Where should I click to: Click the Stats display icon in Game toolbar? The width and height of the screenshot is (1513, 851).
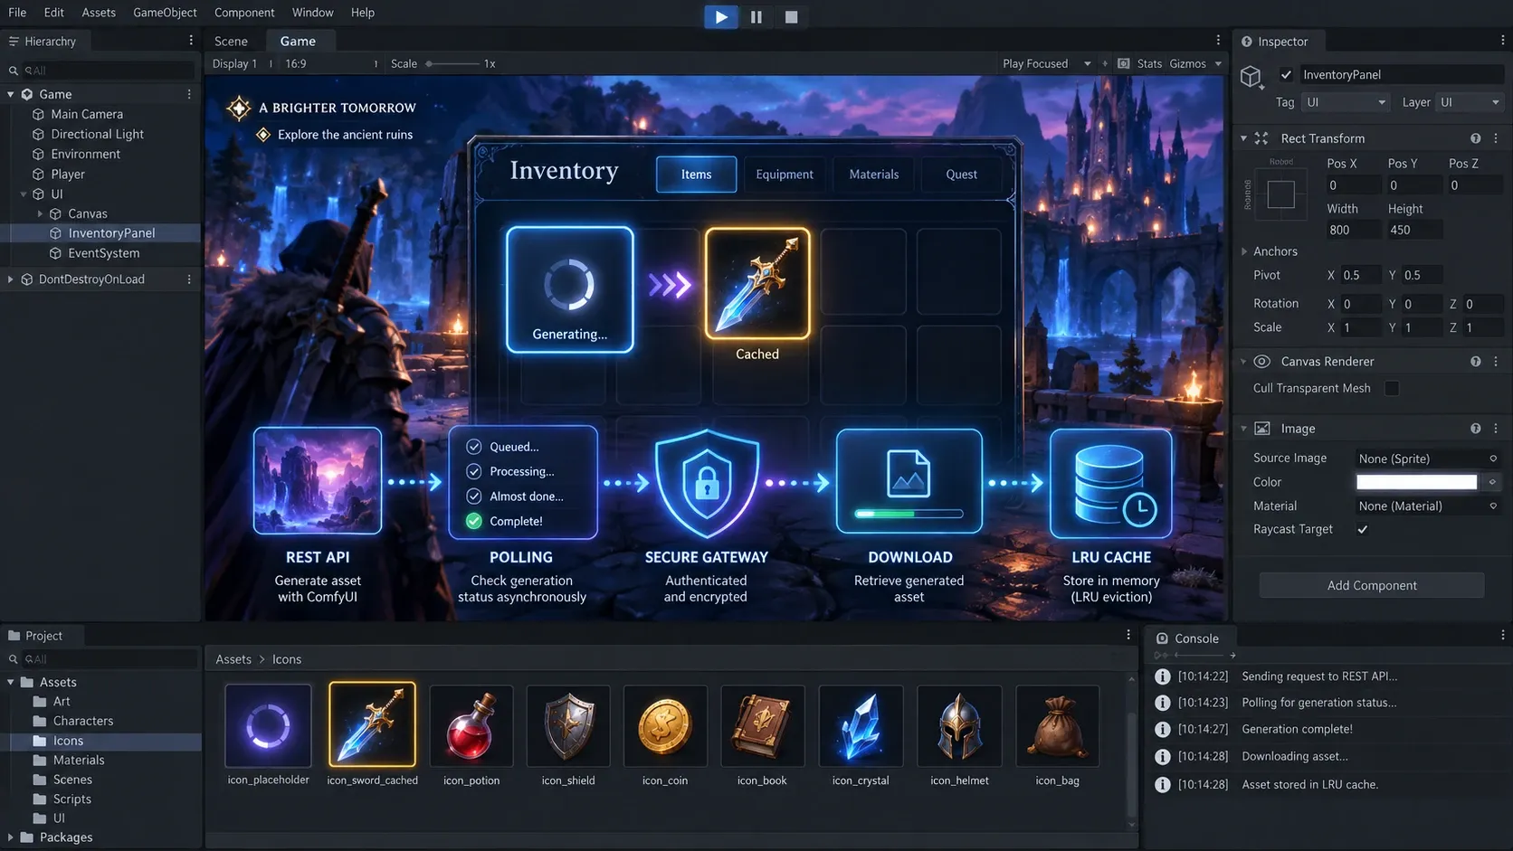pos(1123,63)
